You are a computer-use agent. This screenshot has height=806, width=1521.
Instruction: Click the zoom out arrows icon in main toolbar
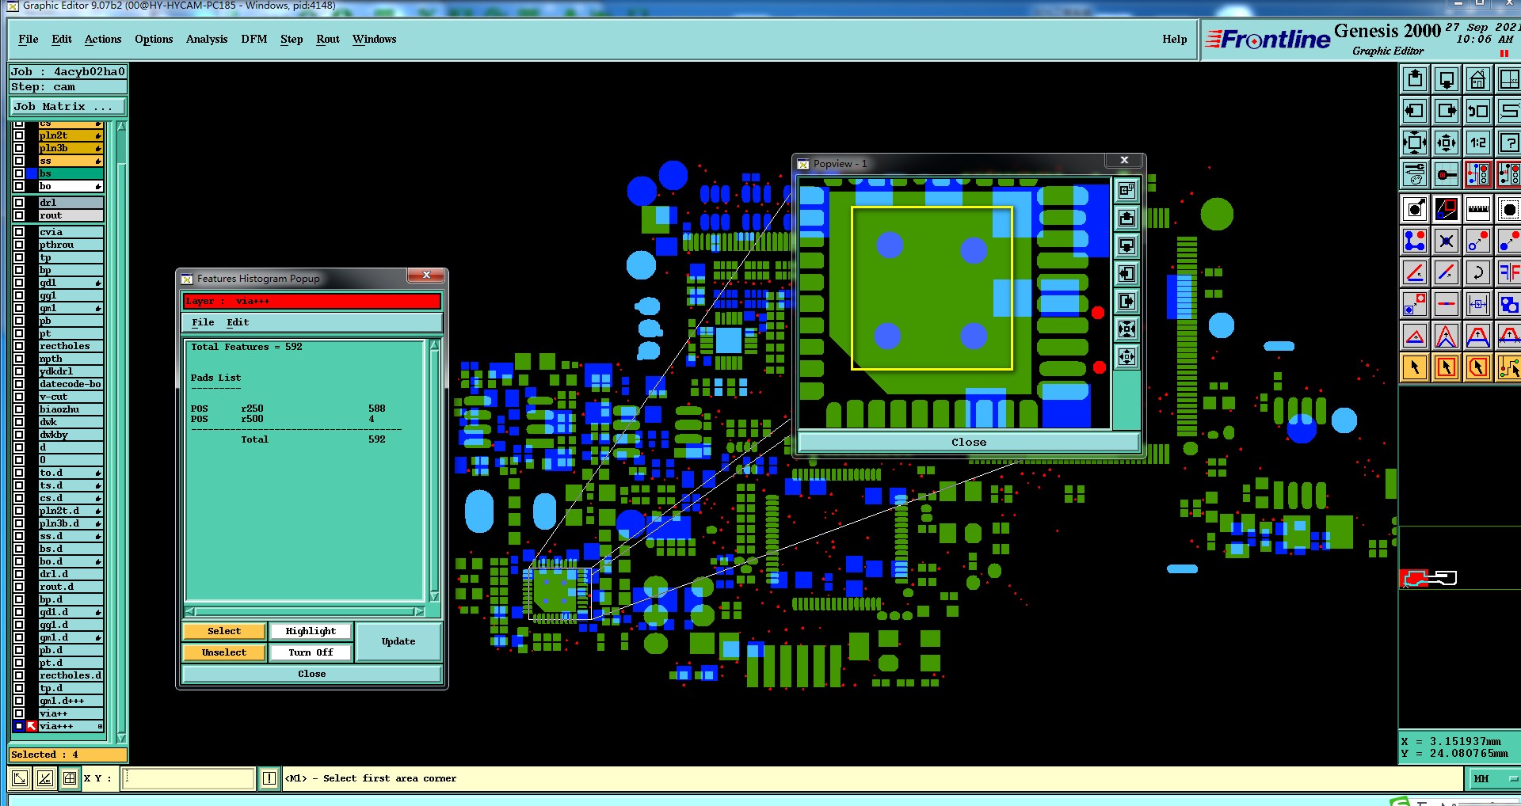click(x=1447, y=143)
